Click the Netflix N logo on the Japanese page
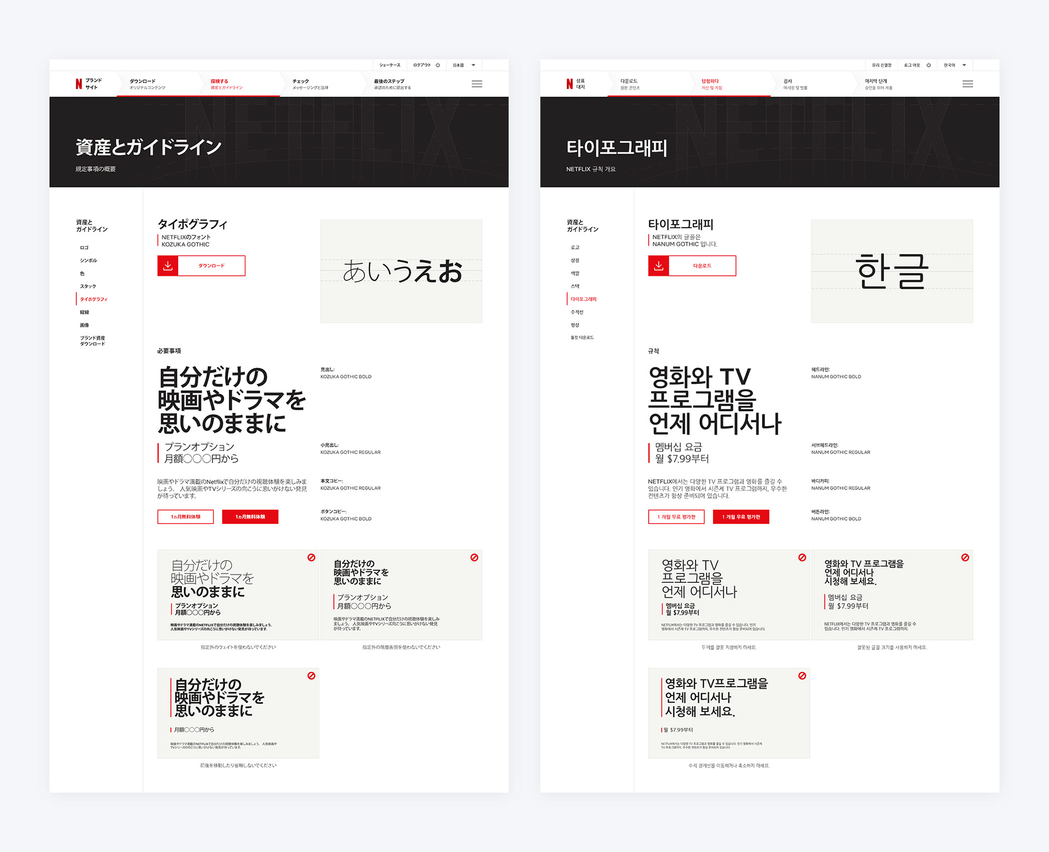The width and height of the screenshot is (1049, 852). point(79,84)
